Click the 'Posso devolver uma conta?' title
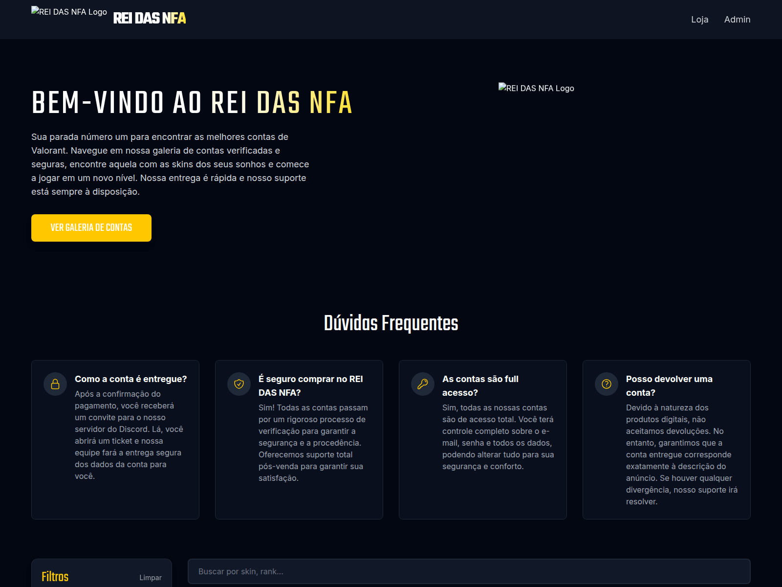Screen dimensions: 782x587 (669, 386)
